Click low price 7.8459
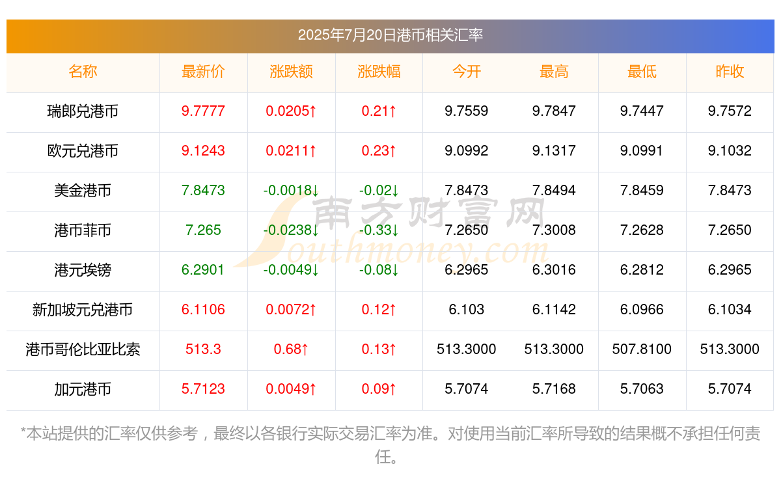The height and width of the screenshot is (477, 781). point(642,191)
